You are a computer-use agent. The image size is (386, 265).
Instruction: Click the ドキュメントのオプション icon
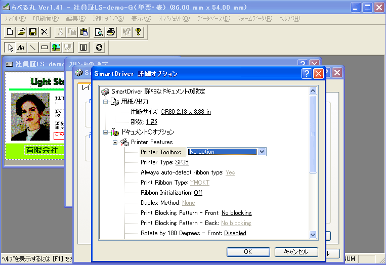pos(115,132)
